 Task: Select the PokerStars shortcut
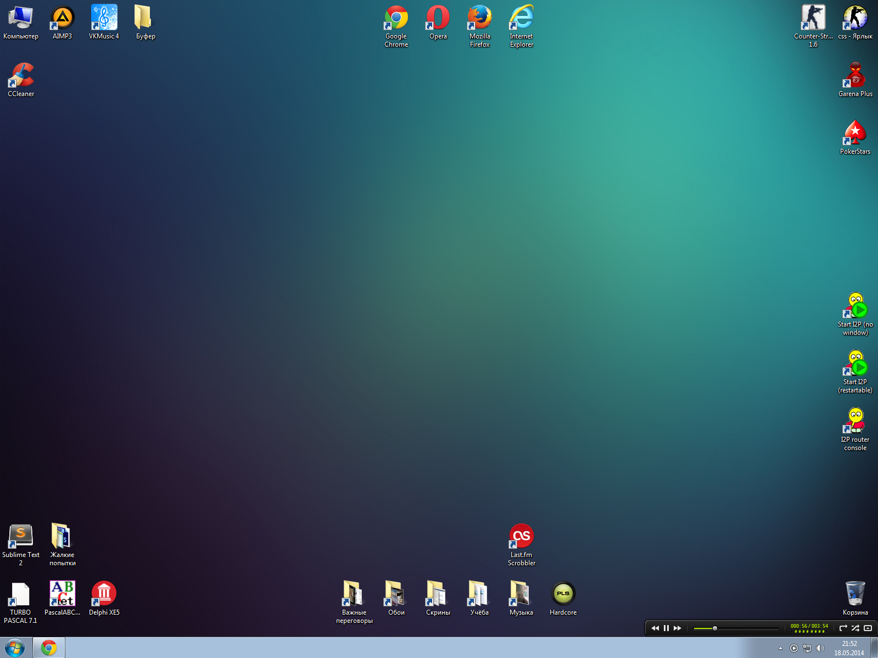855,137
